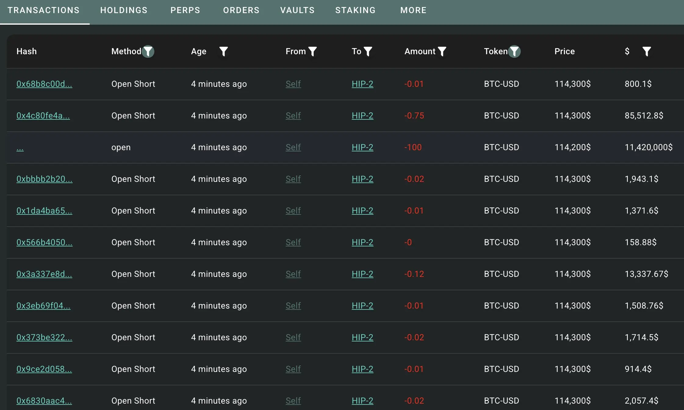The image size is (684, 410).
Task: Open transaction hash 0x4c80fe4a link
Action: click(x=43, y=116)
